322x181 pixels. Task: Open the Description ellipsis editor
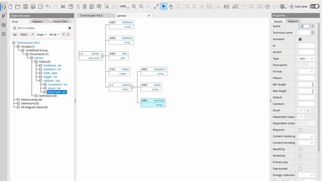coord(312,65)
